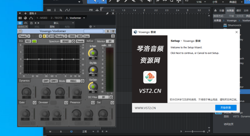Open the wrench options icon above tracks
Screen dimensions: 250x136
point(61,10)
